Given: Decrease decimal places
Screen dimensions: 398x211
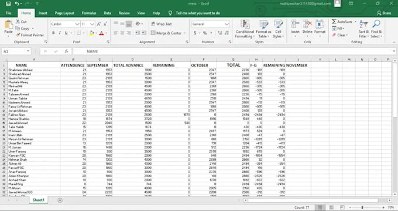Looking at the screenshot, I should (x=227, y=33).
